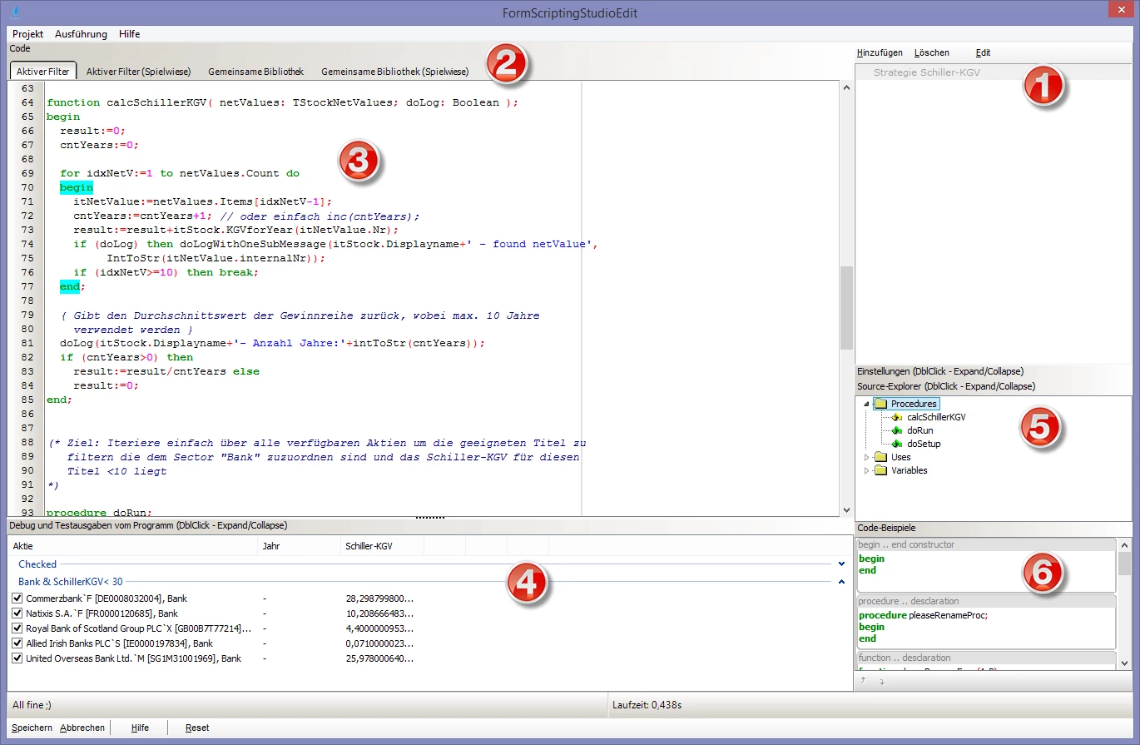
Task: Switch to Gemeinsame Bibliothek (Spielwiese) tab
Action: (394, 72)
